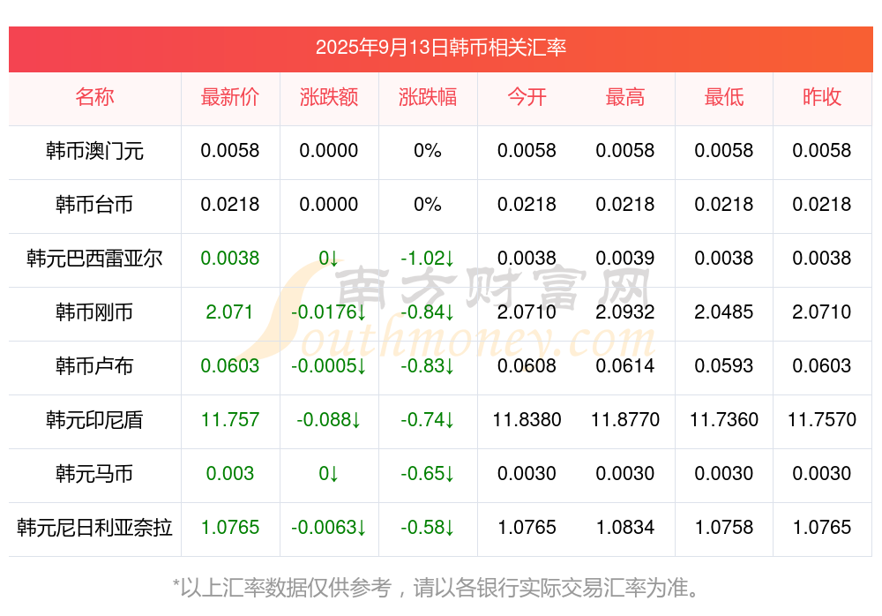
Task: Click the low value 2.0485
Action: (724, 312)
